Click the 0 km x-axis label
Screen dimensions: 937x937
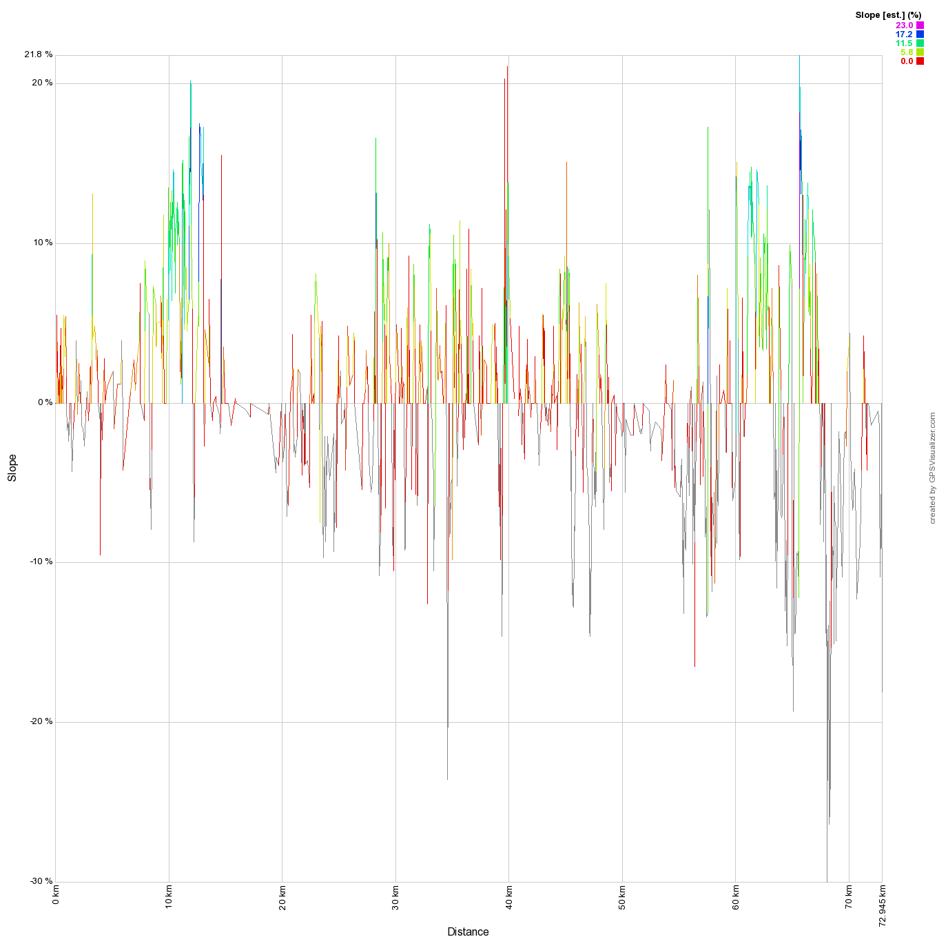pyautogui.click(x=56, y=896)
